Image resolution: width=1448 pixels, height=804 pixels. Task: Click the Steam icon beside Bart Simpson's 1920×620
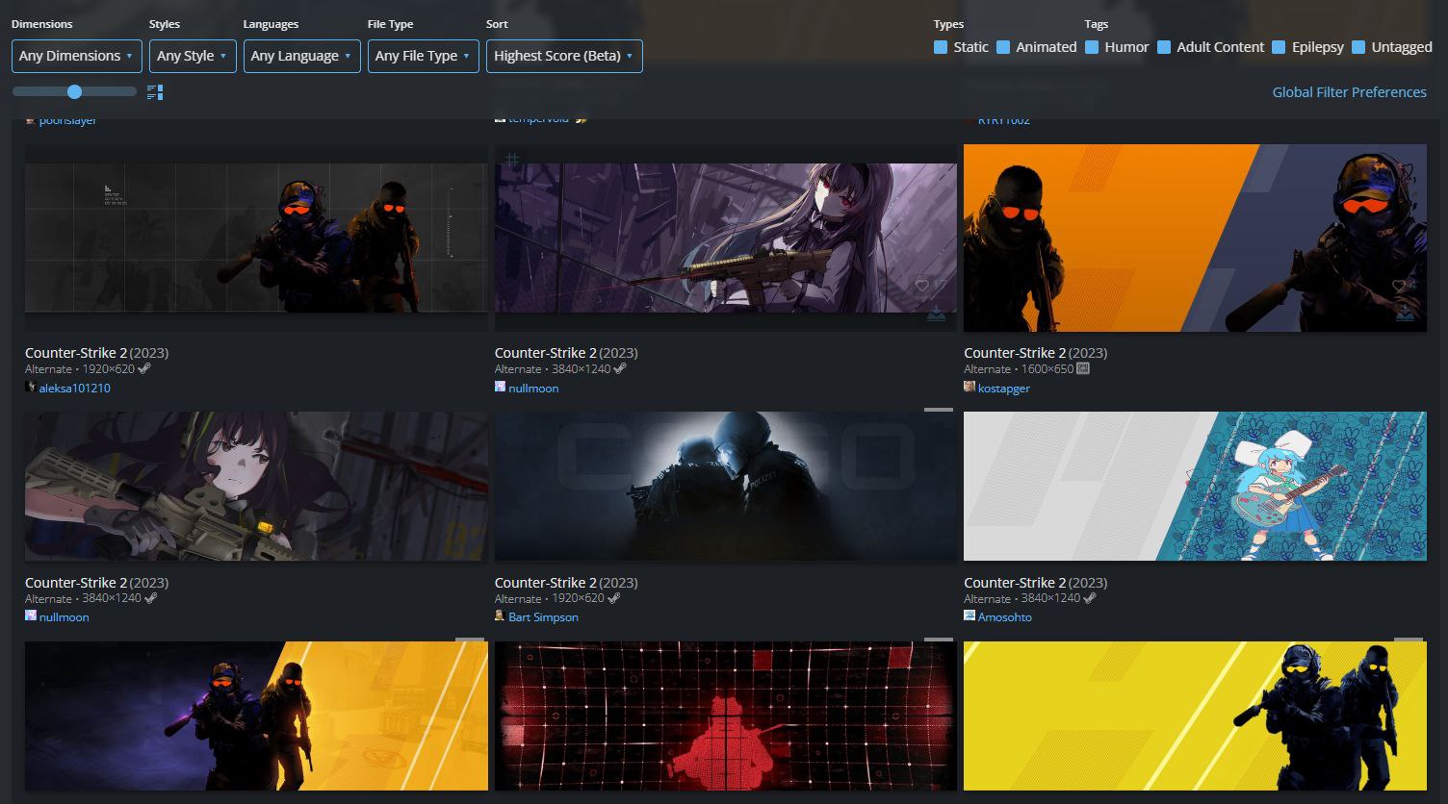[x=614, y=598]
